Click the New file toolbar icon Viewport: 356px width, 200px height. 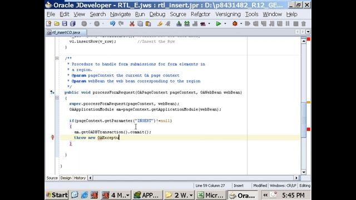click(48, 23)
